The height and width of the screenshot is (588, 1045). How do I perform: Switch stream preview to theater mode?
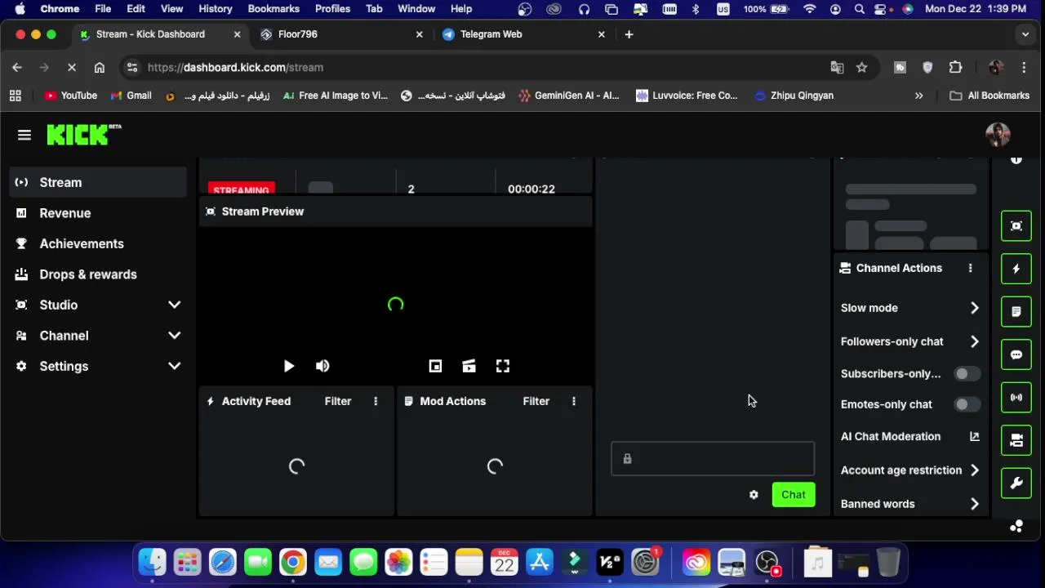click(x=469, y=367)
